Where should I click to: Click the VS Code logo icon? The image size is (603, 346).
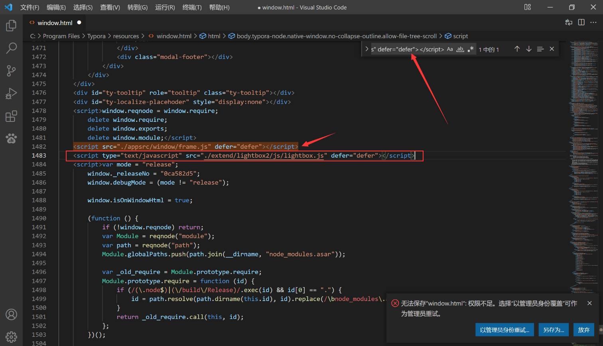tap(8, 7)
